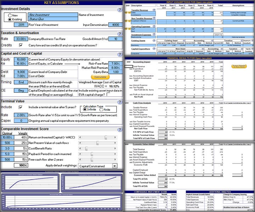Click the New Investment name field
The width and height of the screenshot is (255, 212).
(x=53, y=15)
